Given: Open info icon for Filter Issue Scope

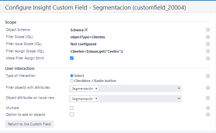Looking at the screenshot, I should [208, 44].
